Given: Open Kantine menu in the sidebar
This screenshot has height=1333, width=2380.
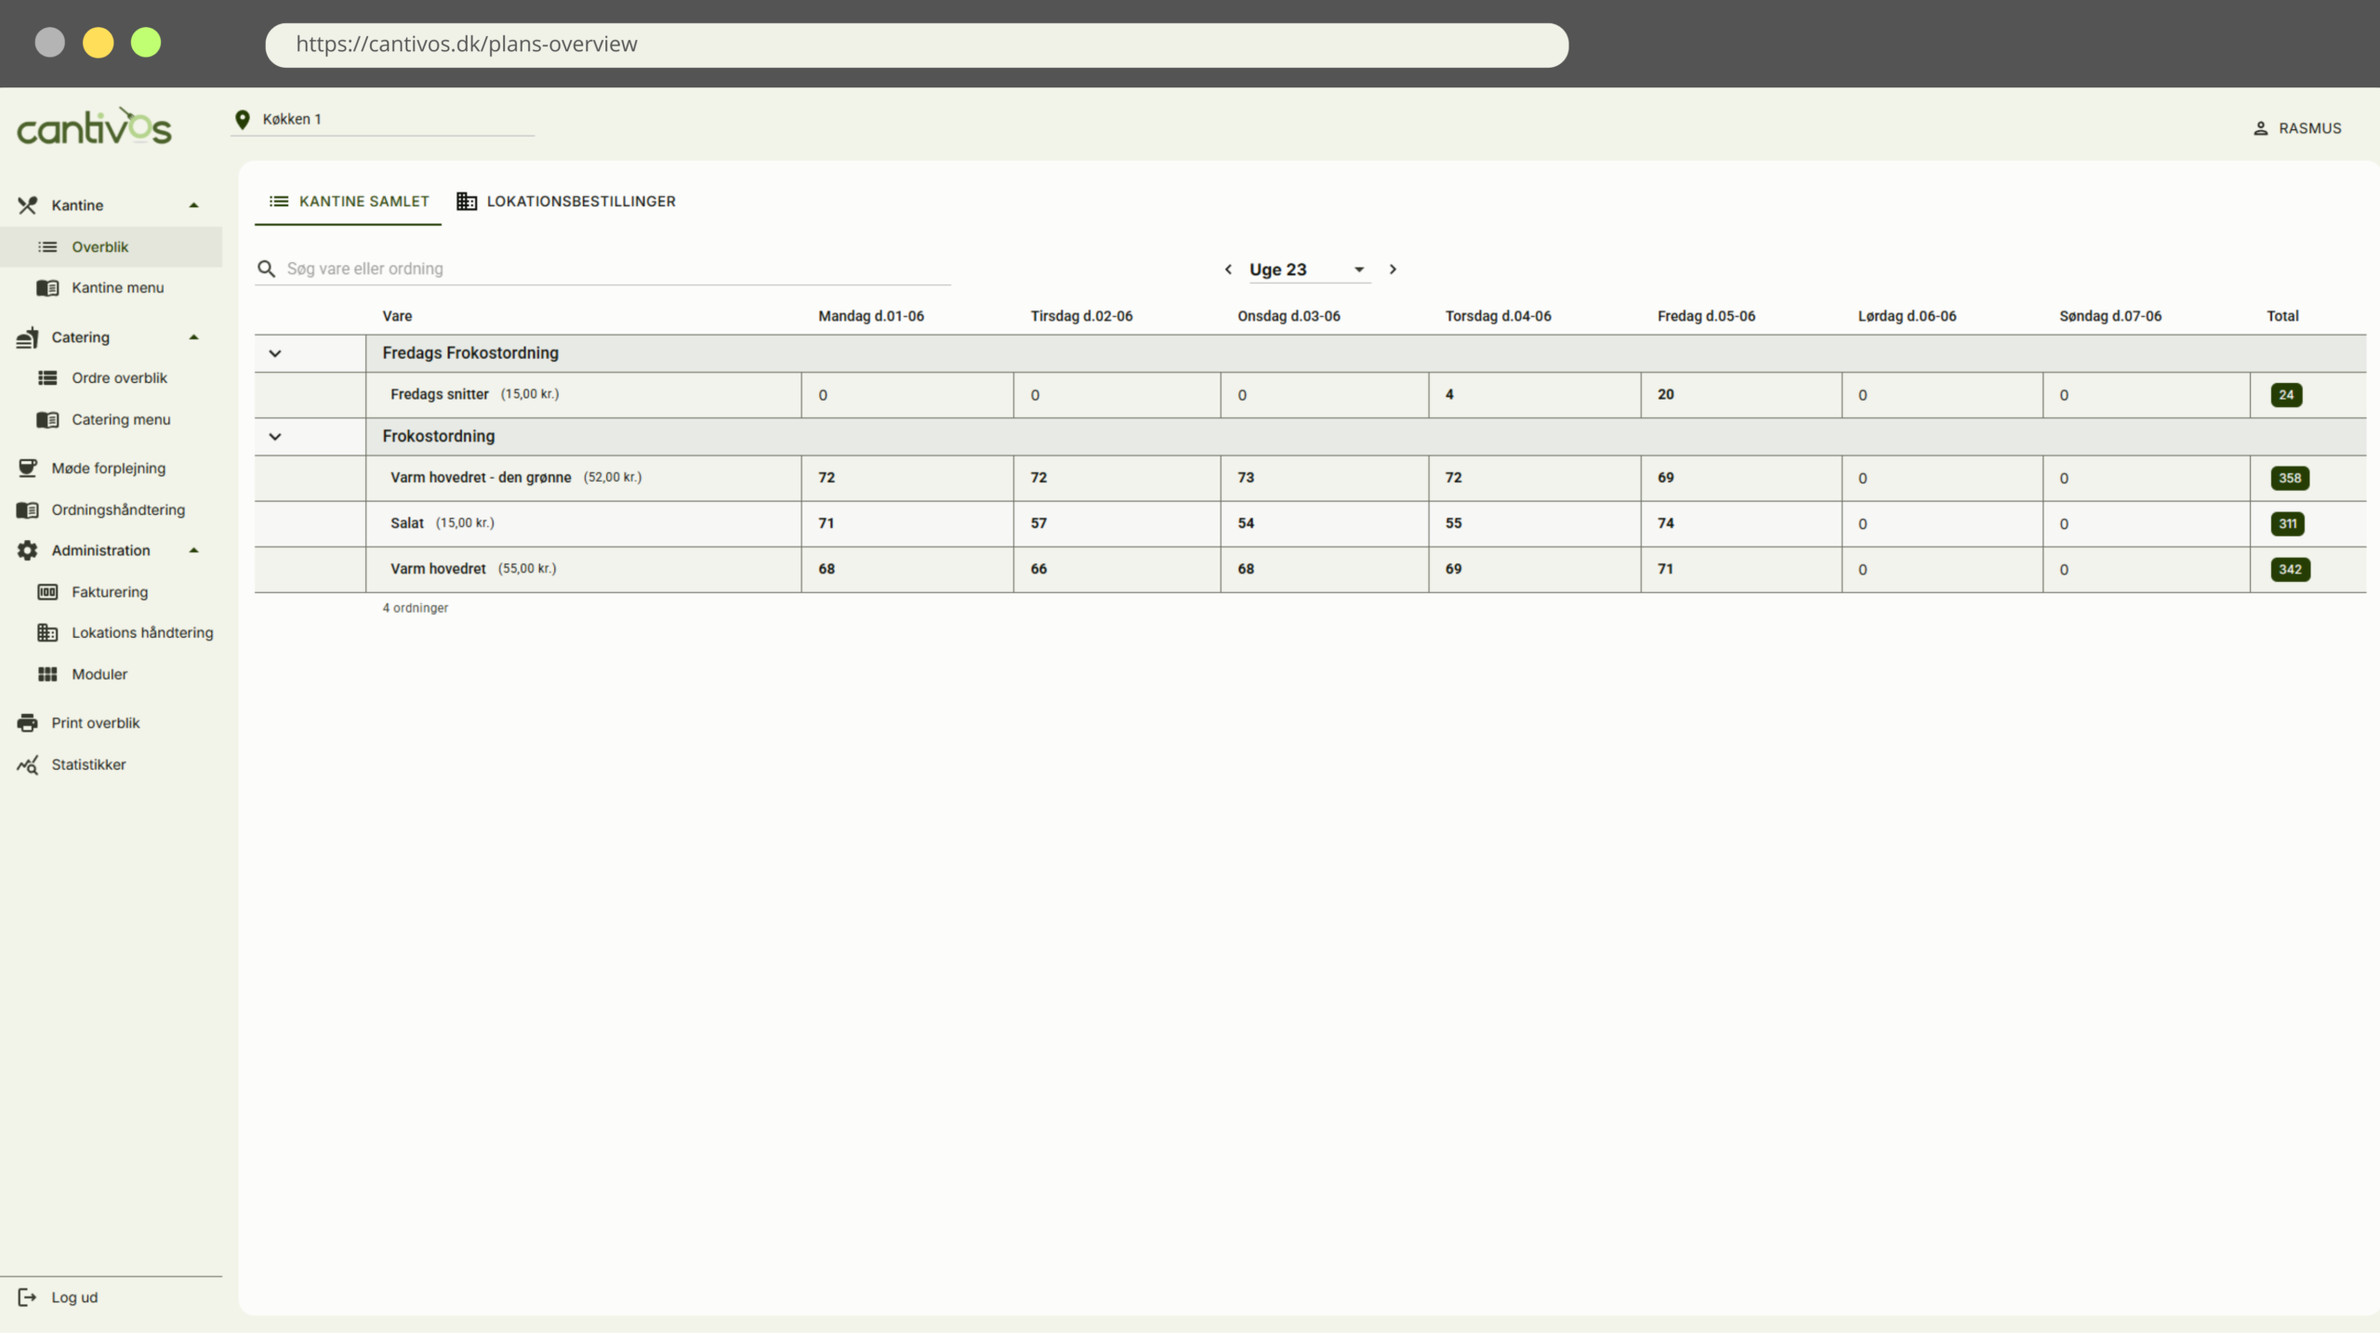Looking at the screenshot, I should click(117, 288).
